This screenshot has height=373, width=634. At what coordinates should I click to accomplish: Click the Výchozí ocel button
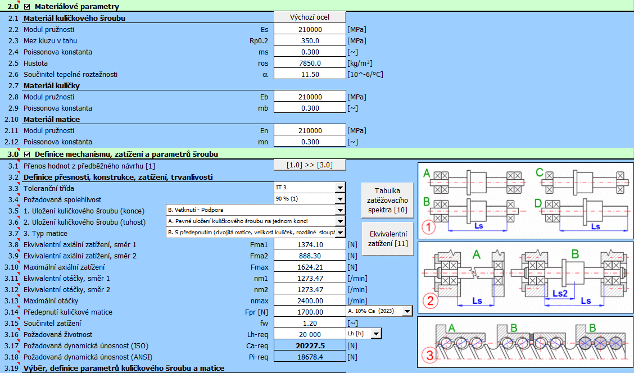[x=310, y=17]
